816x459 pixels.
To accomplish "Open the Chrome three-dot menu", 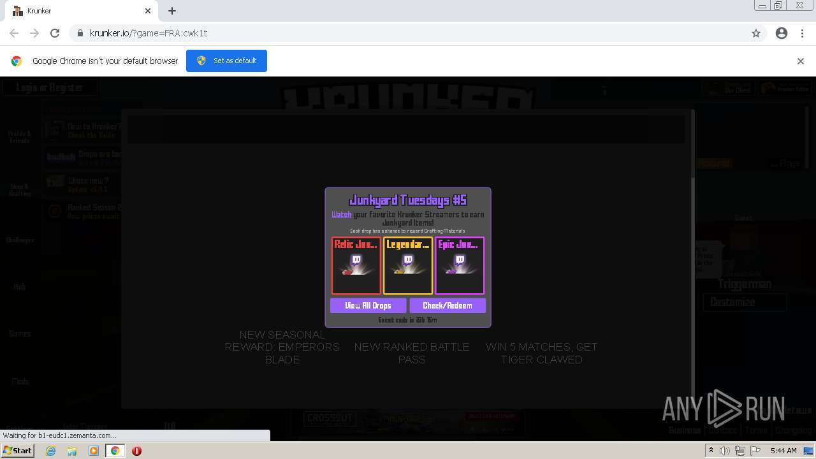I will [802, 33].
